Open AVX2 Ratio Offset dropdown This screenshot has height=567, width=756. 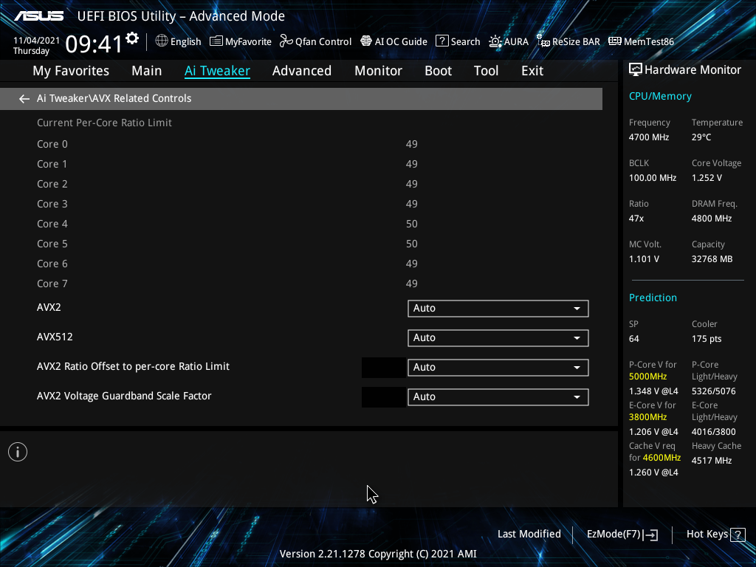[x=498, y=368]
